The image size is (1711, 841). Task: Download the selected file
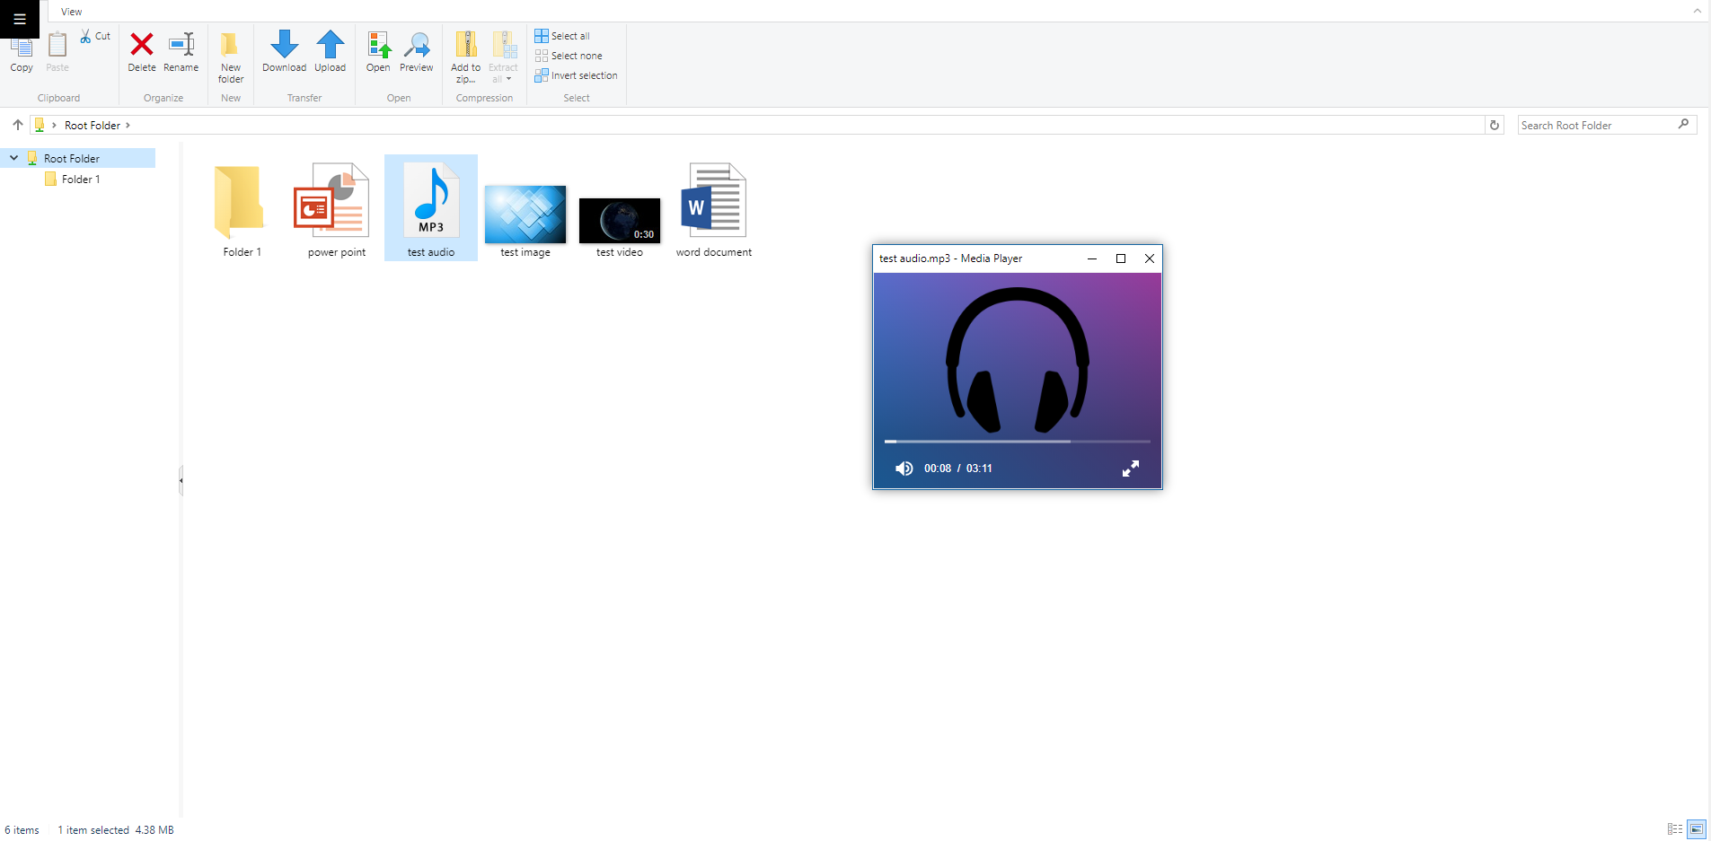click(x=284, y=52)
